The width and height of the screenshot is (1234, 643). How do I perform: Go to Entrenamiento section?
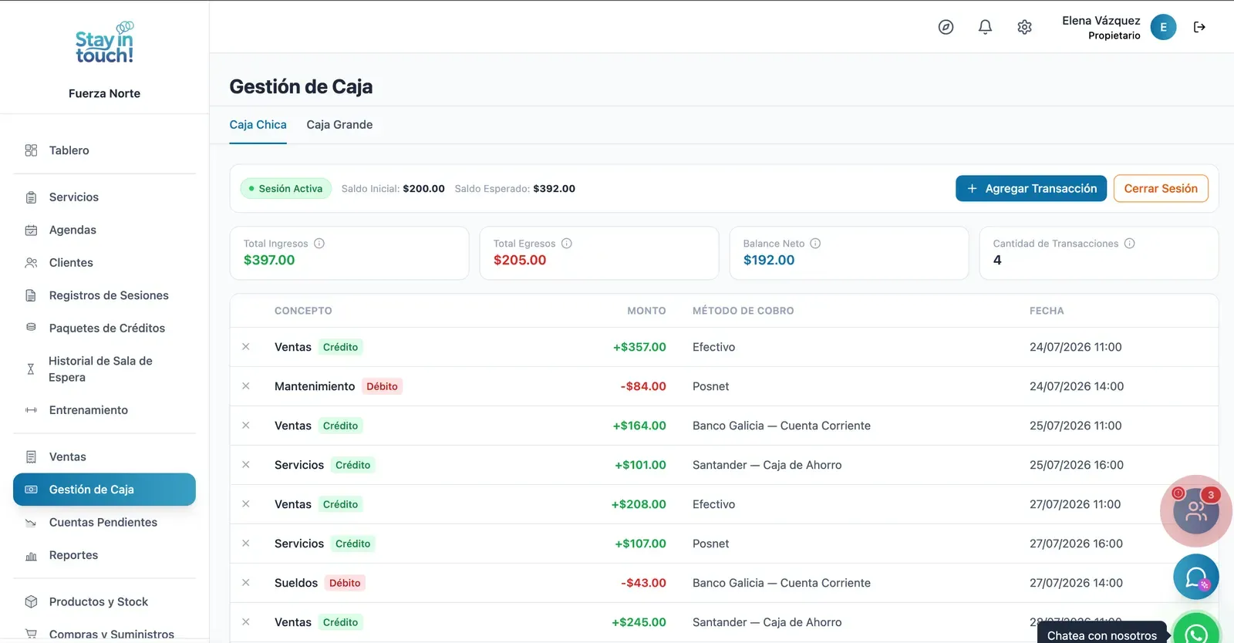point(104,410)
